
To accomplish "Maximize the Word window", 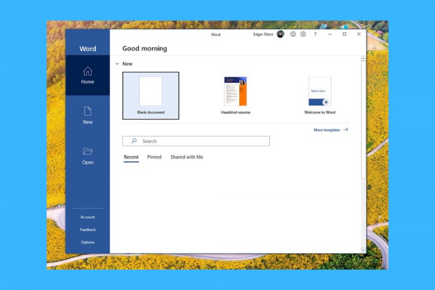I will click(344, 34).
